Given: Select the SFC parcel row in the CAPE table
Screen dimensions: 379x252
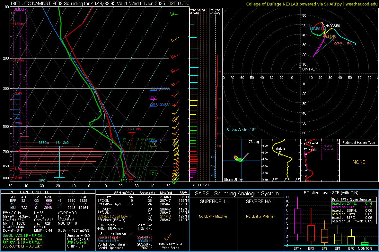Looking at the screenshot, I should pos(48,197).
